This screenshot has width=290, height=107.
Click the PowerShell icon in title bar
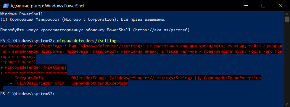[x=5, y=6]
